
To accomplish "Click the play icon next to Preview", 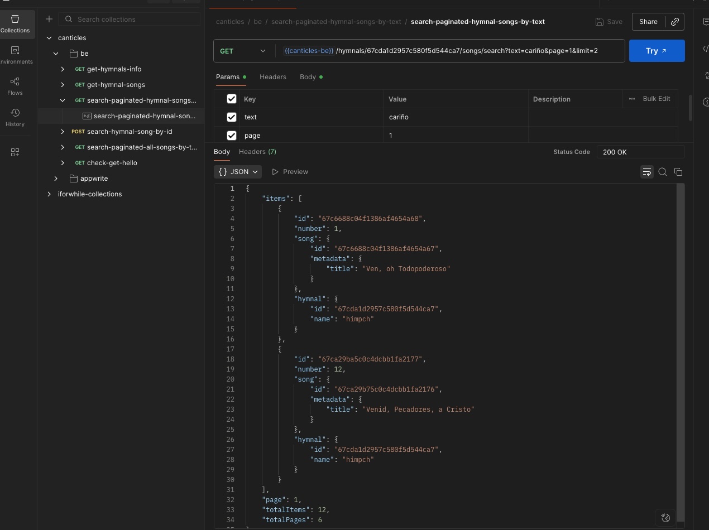I will (x=275, y=172).
